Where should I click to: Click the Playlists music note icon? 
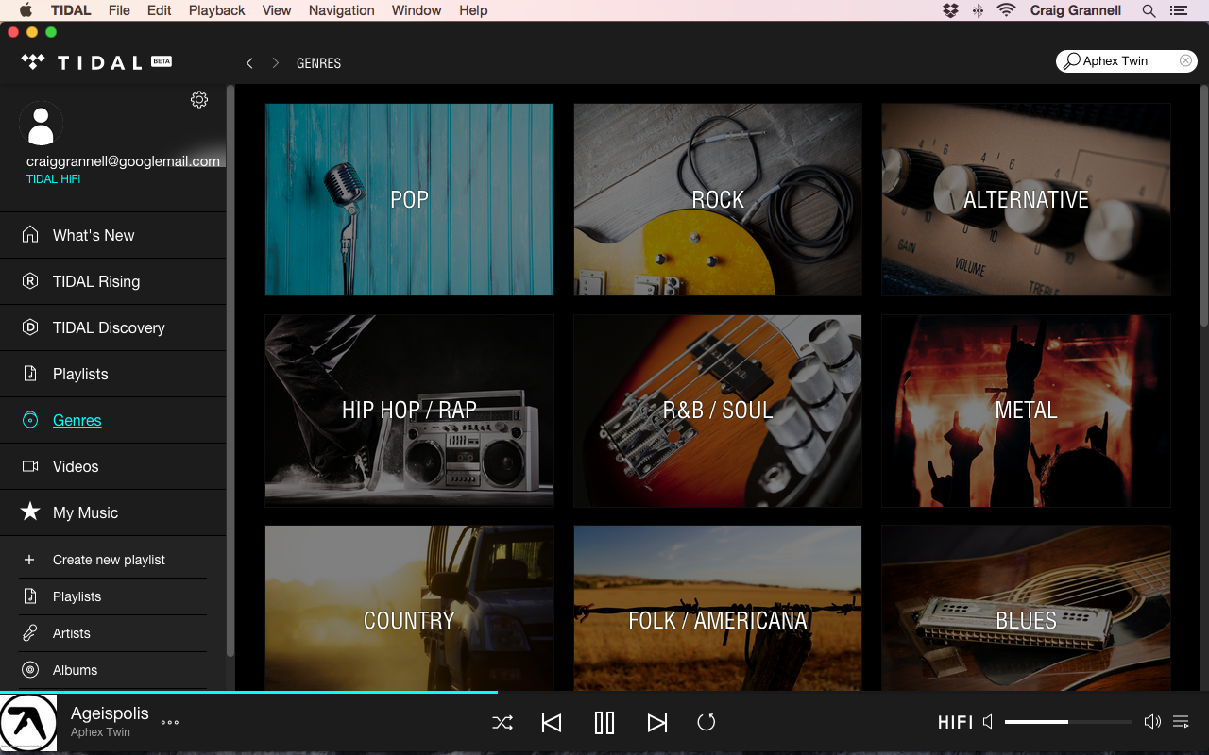[x=30, y=373]
